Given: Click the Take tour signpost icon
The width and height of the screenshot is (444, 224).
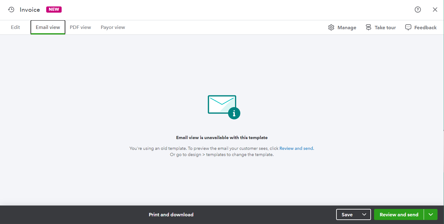Looking at the screenshot, I should coord(369,27).
